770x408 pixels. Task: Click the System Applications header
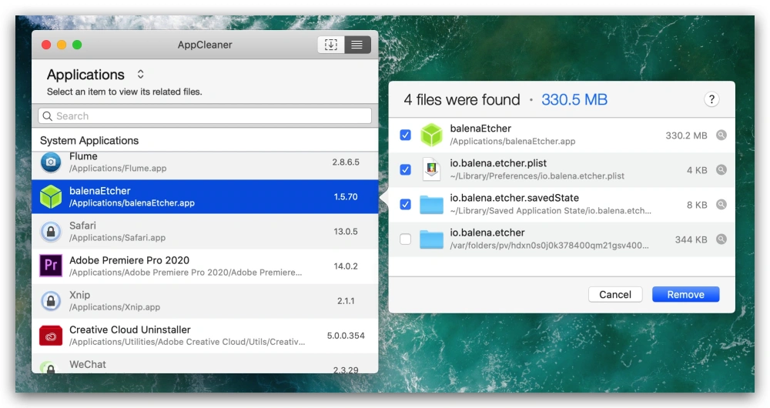click(x=89, y=140)
